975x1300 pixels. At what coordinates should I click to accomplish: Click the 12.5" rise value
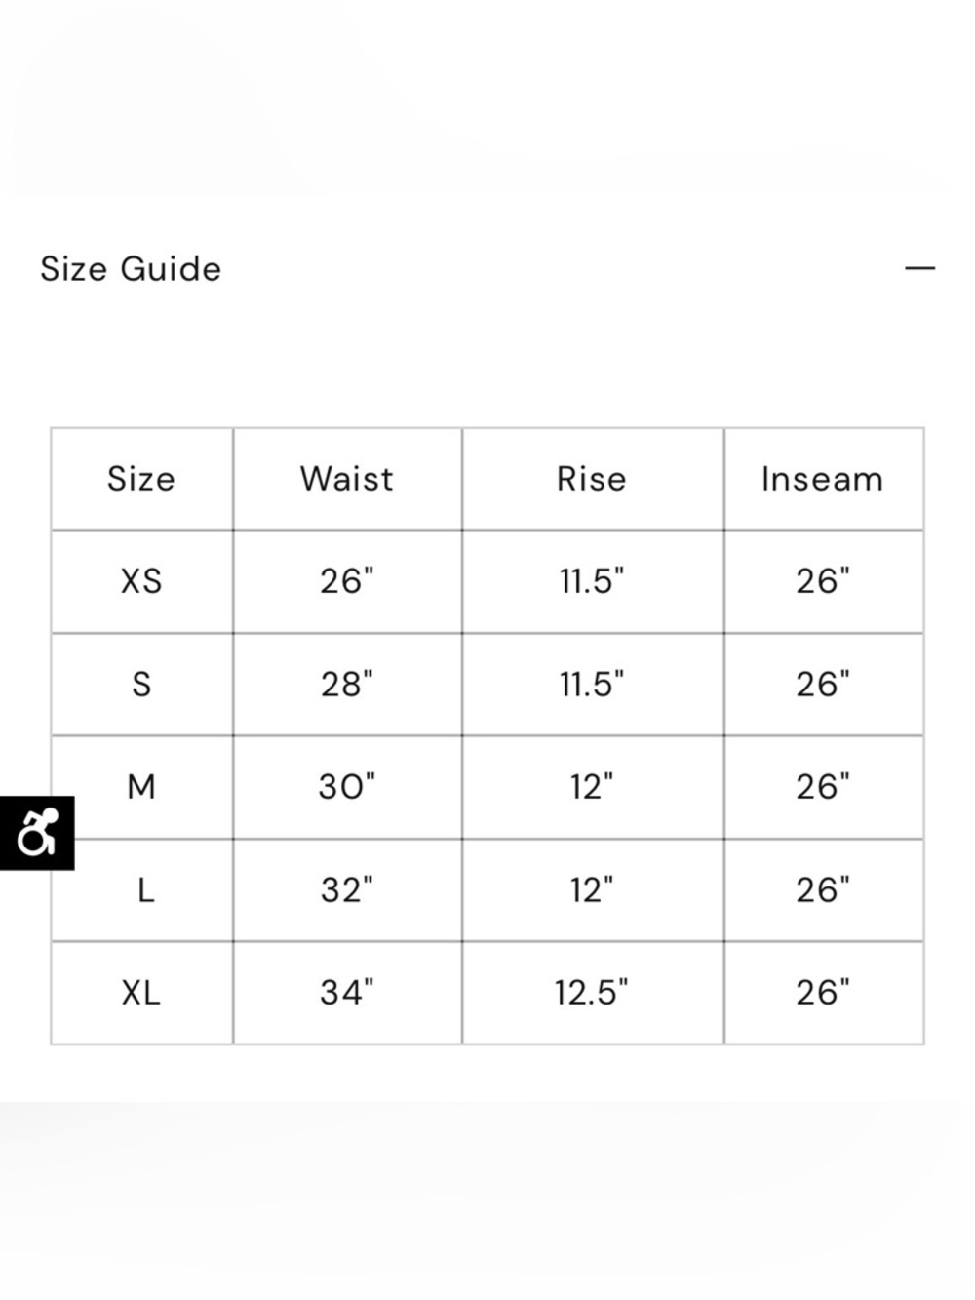(592, 993)
